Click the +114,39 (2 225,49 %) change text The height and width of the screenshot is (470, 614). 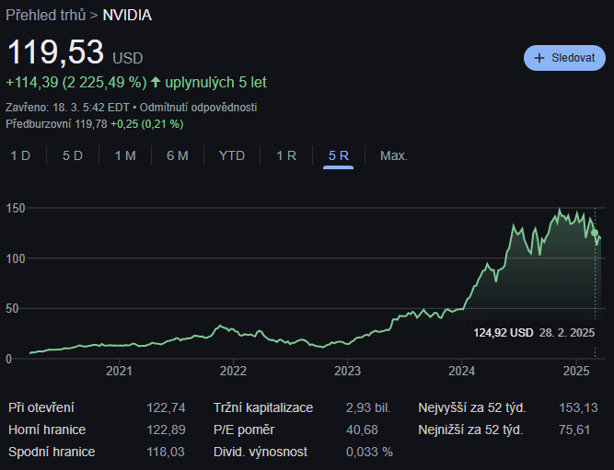coord(76,82)
